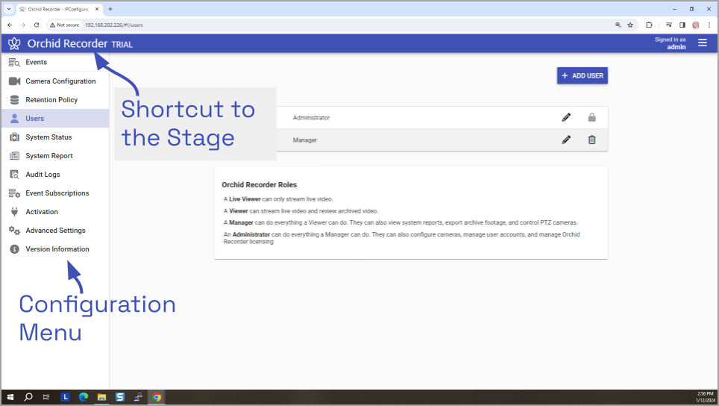Screen dimensions: 719x406
Task: Click the Orchid Recorder Roles heading
Action: (259, 185)
